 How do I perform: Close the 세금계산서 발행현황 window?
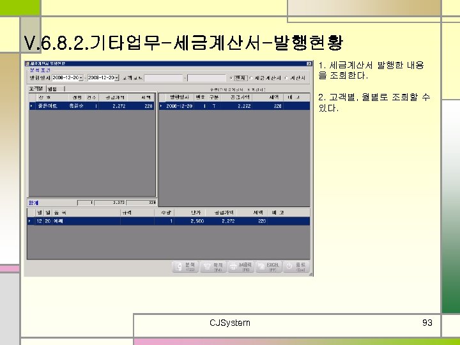[x=309, y=64]
